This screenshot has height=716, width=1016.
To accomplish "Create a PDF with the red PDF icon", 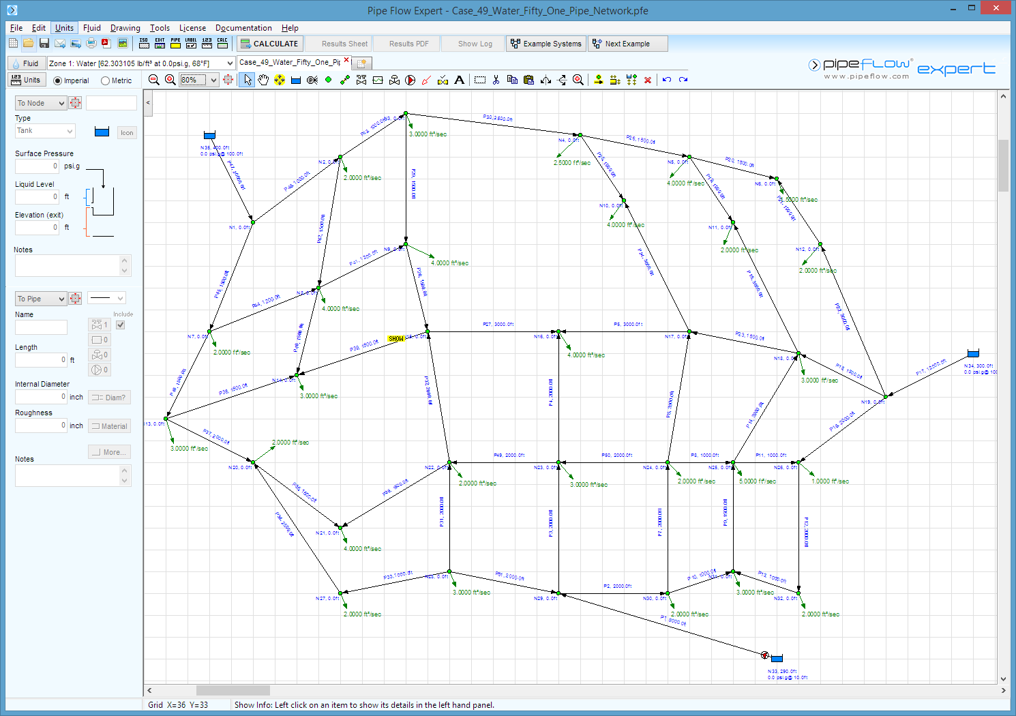I will [x=106, y=44].
